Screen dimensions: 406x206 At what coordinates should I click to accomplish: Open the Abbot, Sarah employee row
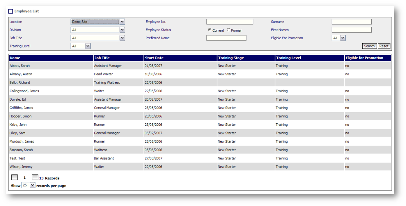click(20, 66)
